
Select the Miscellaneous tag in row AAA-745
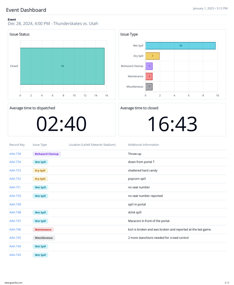(44, 238)
